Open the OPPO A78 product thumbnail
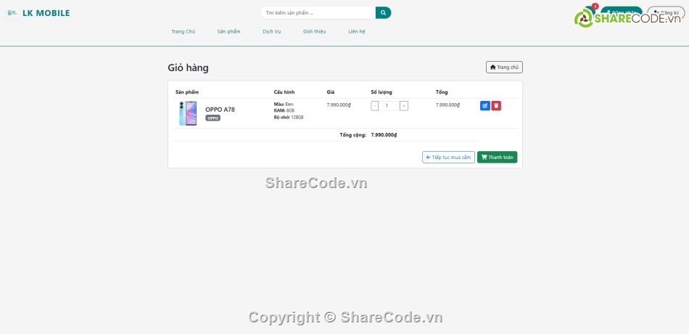Viewport: 689px width, 334px height. pos(188,113)
